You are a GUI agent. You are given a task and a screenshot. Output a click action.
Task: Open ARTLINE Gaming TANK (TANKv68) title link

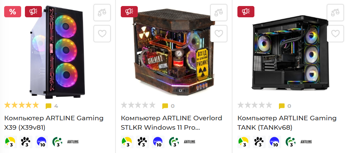tap(287, 123)
